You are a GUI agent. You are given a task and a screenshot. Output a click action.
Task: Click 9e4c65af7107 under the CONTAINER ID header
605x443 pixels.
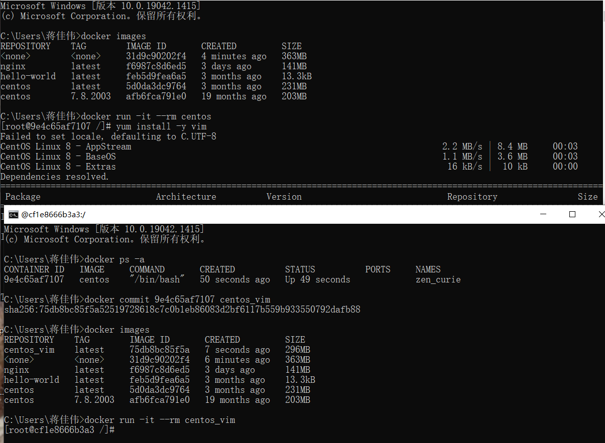coord(34,279)
